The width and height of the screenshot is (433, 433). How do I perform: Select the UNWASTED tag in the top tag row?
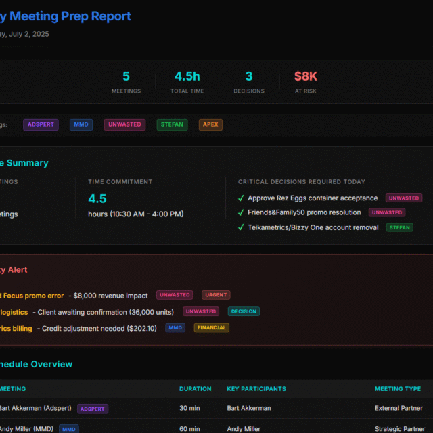coord(125,124)
